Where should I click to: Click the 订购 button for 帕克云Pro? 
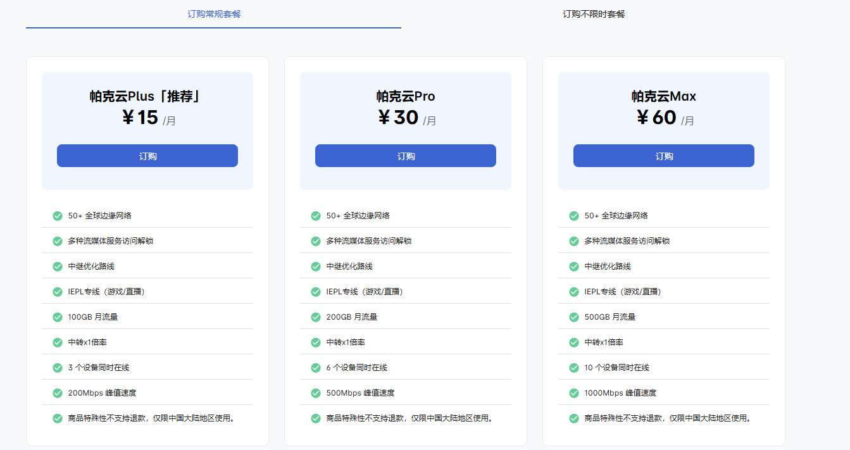pos(405,156)
